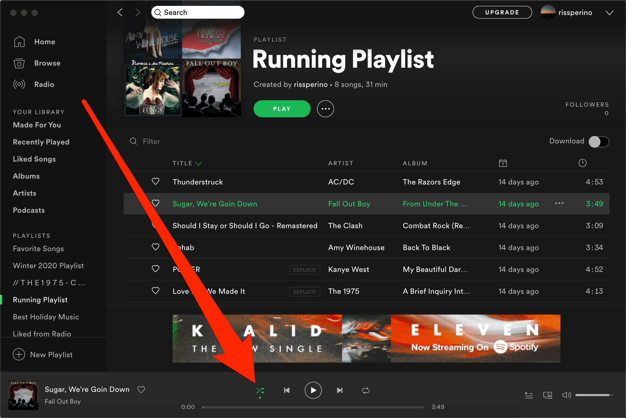Click the repeat icon in playback controls

pyautogui.click(x=366, y=391)
